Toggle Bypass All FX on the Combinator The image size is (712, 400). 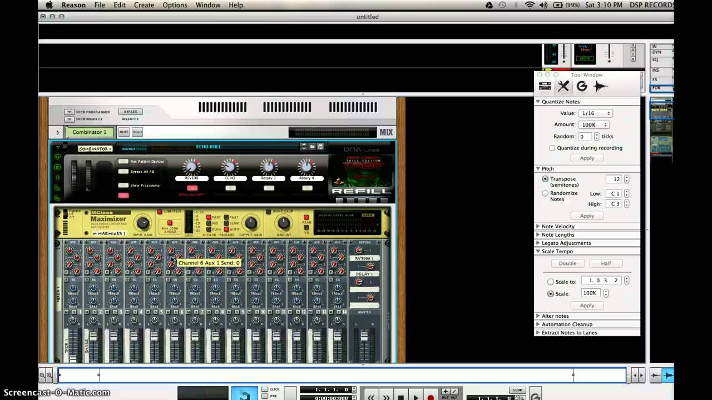(x=123, y=172)
